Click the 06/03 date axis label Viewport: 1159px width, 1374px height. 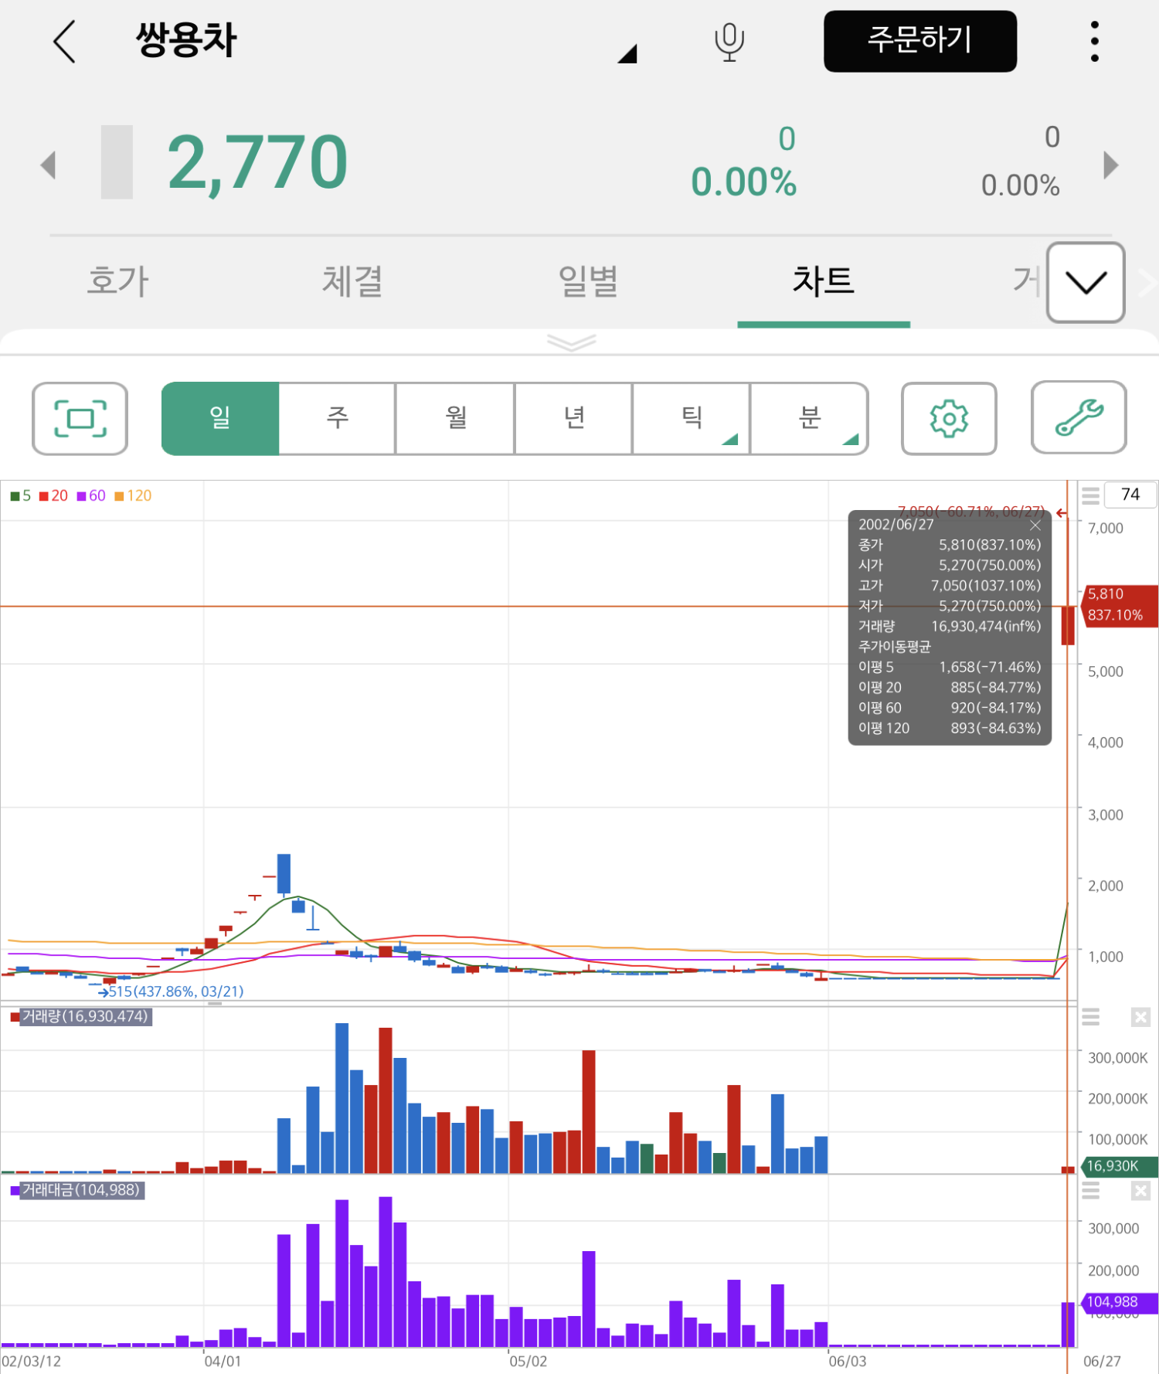tap(848, 1361)
